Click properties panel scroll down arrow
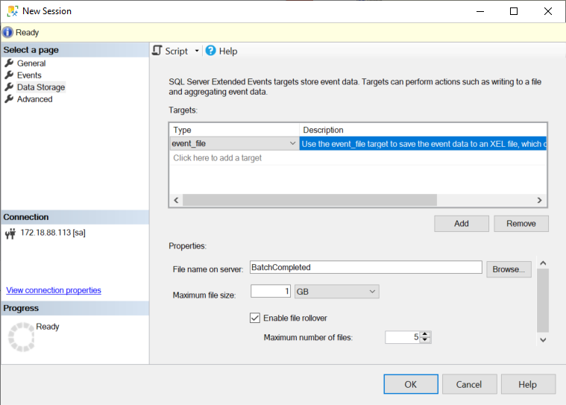The height and width of the screenshot is (405, 566). point(543,339)
